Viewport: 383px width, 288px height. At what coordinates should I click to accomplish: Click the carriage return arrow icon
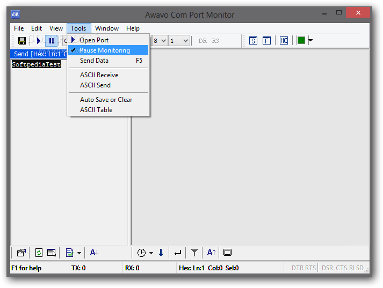[178, 253]
